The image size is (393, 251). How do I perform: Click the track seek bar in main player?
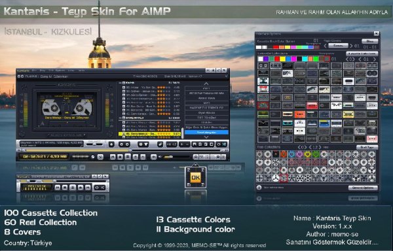pos(124,150)
